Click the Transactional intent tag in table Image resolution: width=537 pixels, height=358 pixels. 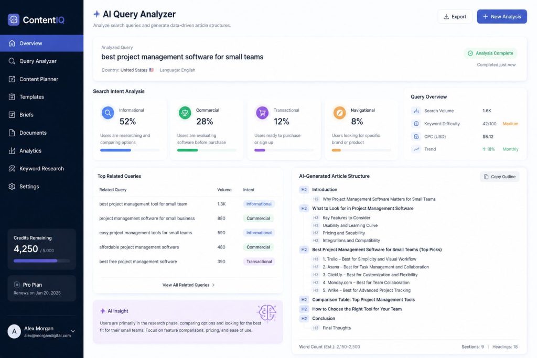point(259,262)
